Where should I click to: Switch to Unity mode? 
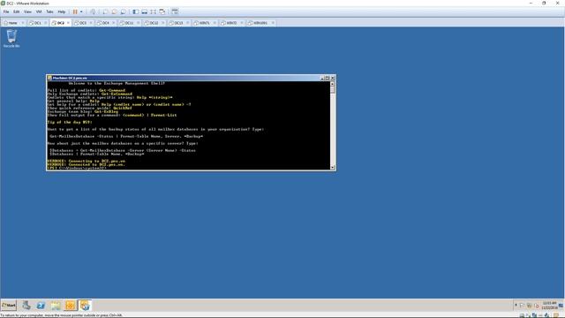tap(162, 11)
